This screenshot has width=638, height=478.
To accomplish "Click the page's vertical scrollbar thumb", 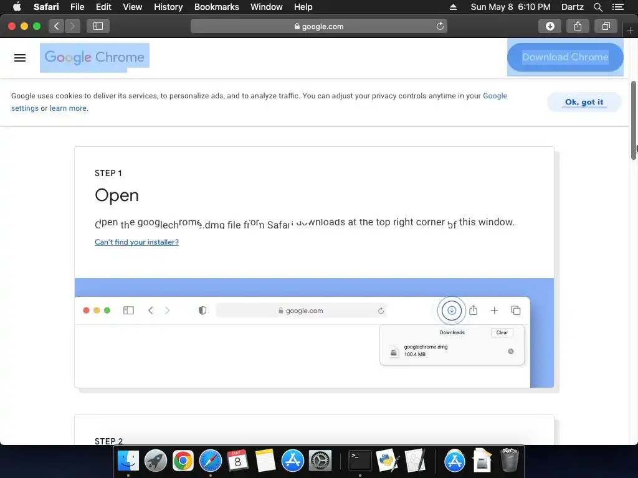I will 633,120.
